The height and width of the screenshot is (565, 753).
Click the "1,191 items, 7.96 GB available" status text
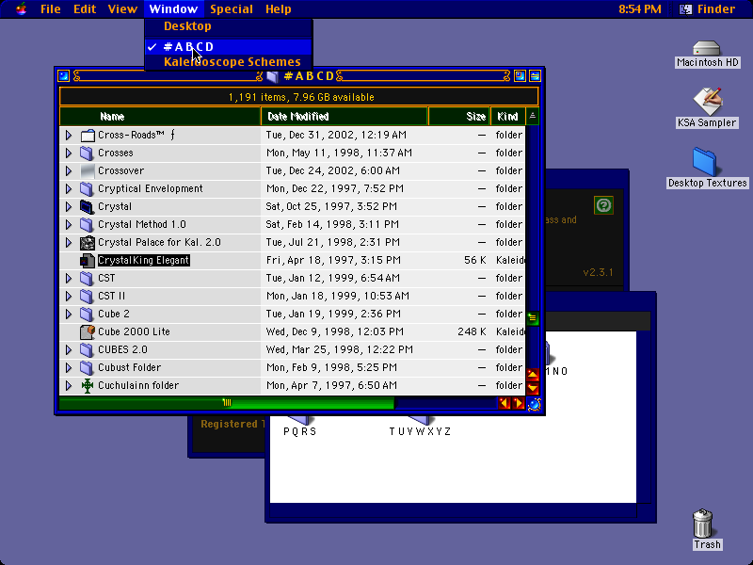(x=301, y=97)
